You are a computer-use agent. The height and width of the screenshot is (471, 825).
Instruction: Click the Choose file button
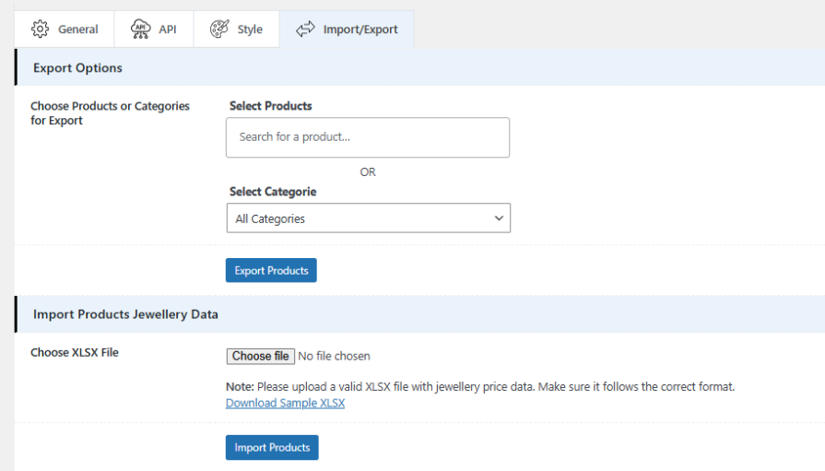coord(261,357)
